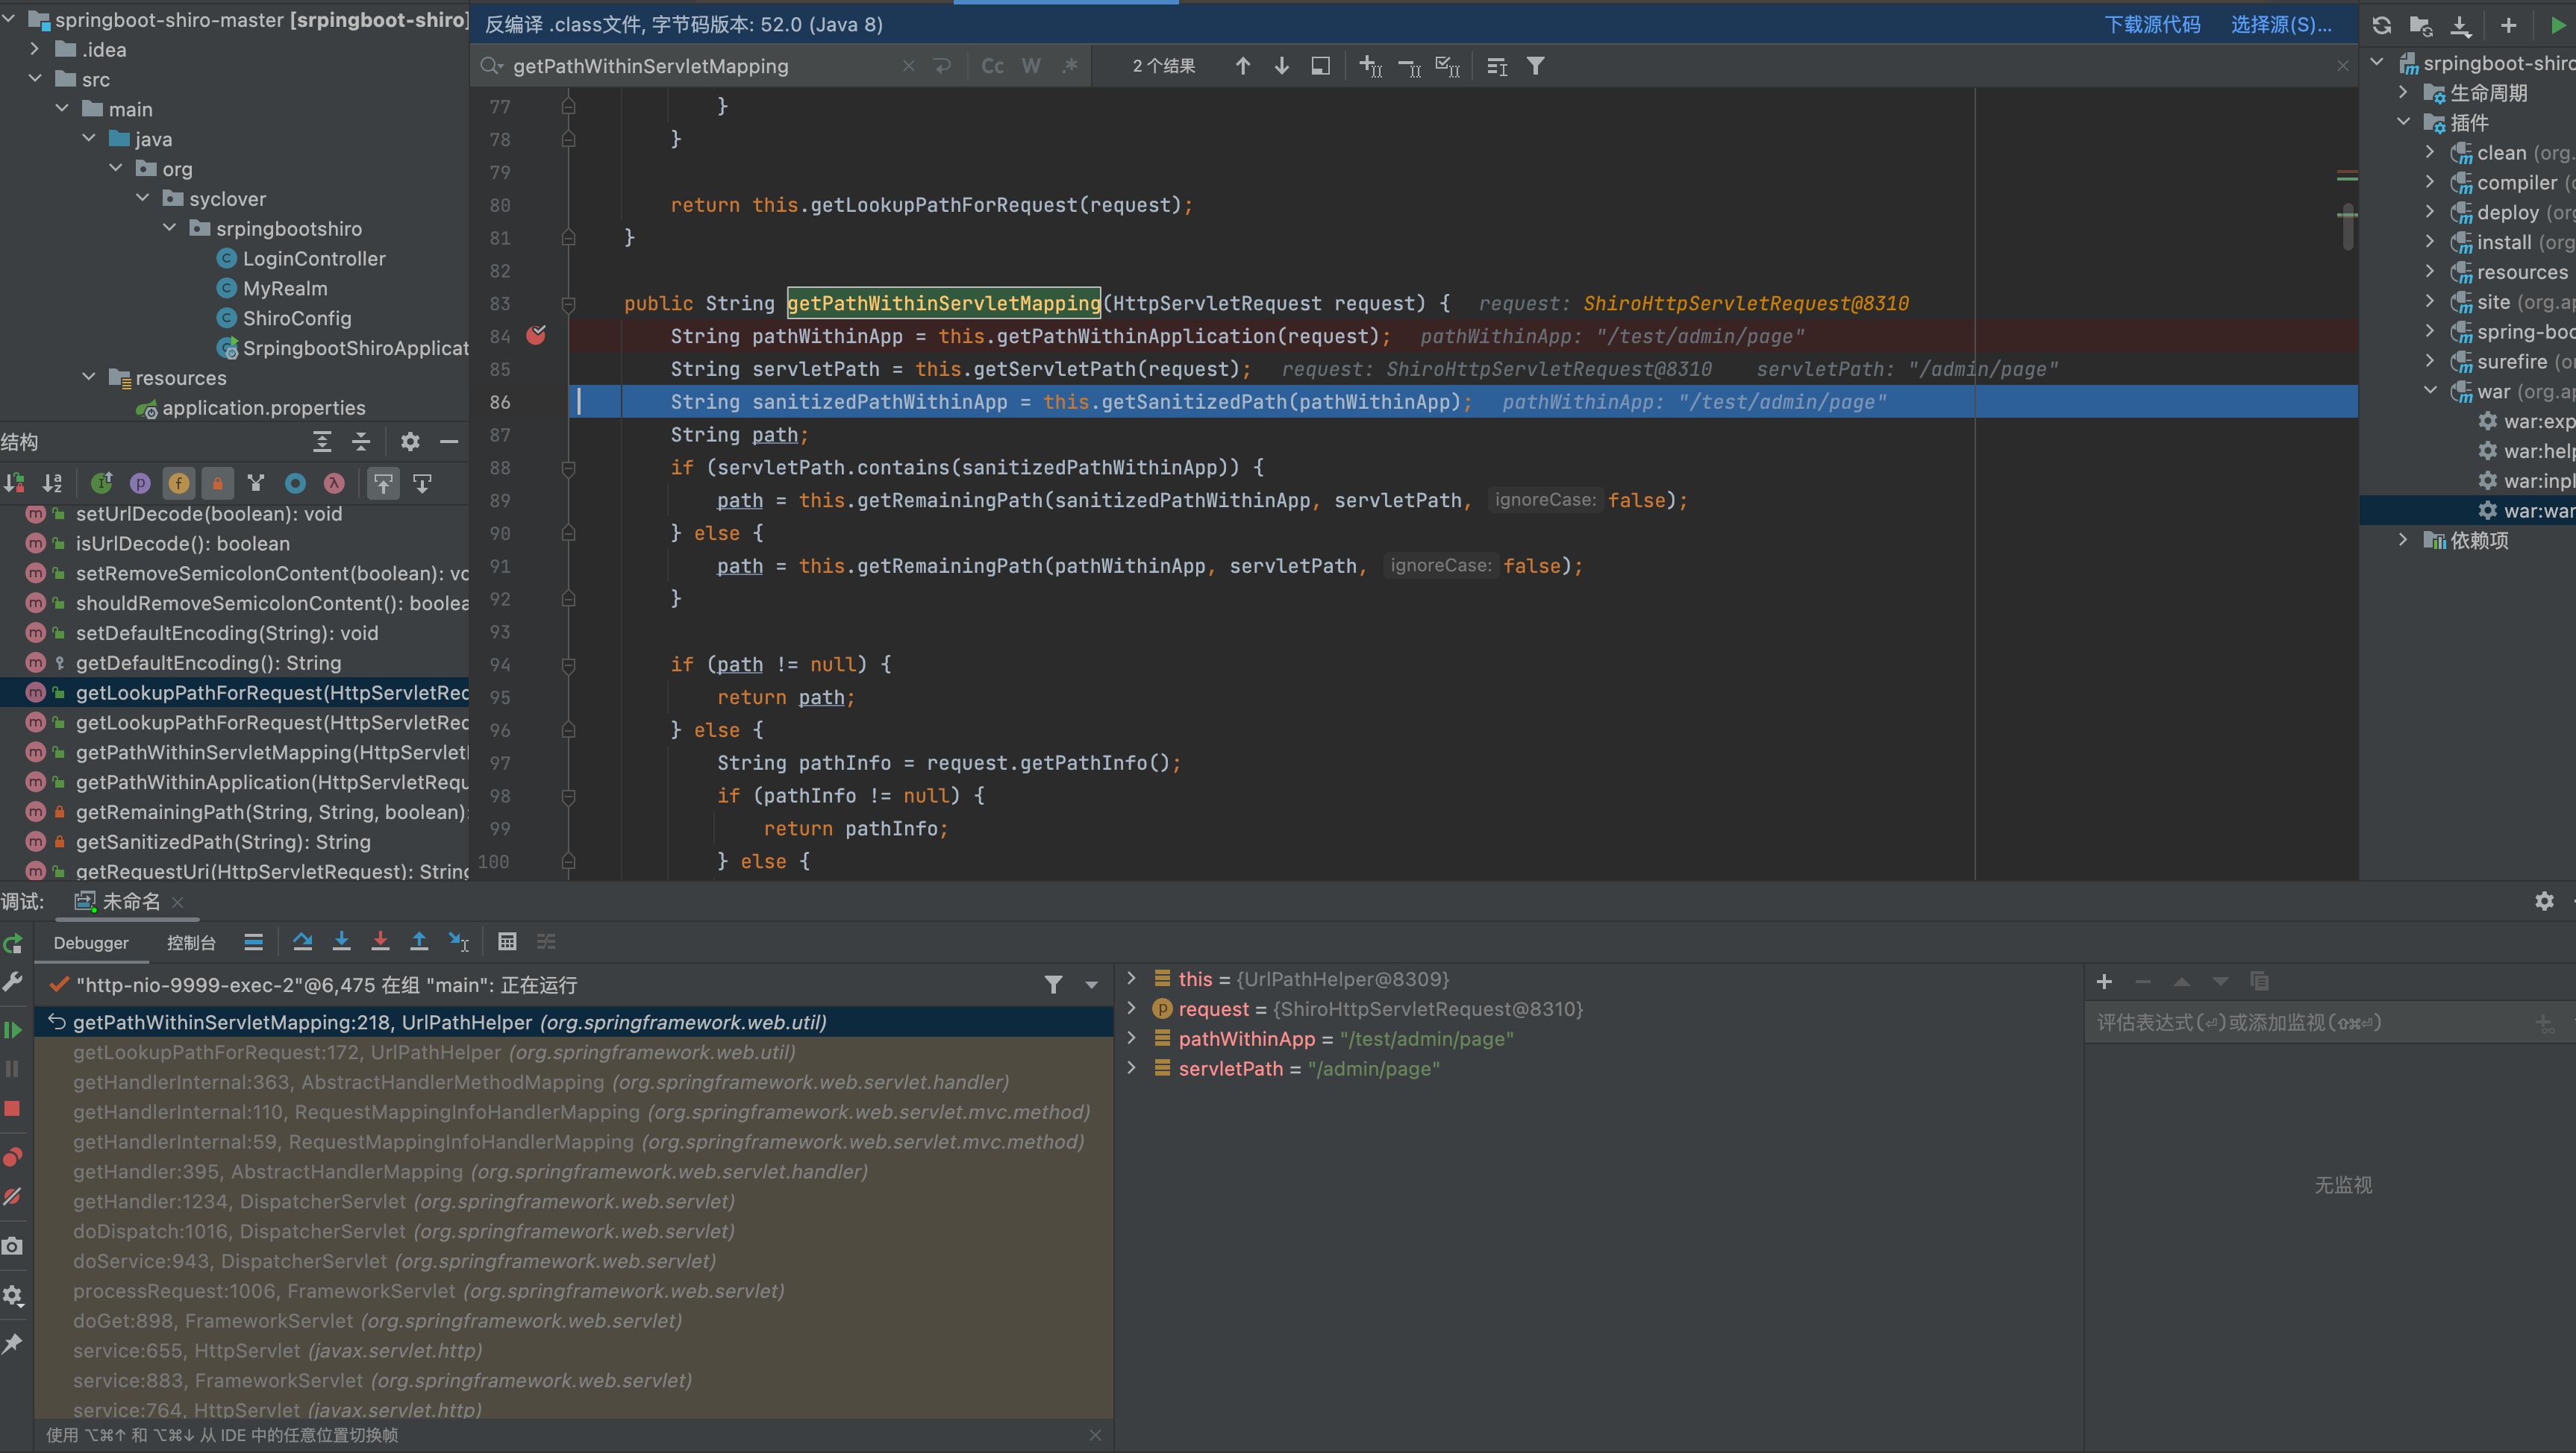The height and width of the screenshot is (1453, 2576).
Task: Toggle Show Fields (f) in Structure toolbar
Action: tap(179, 483)
